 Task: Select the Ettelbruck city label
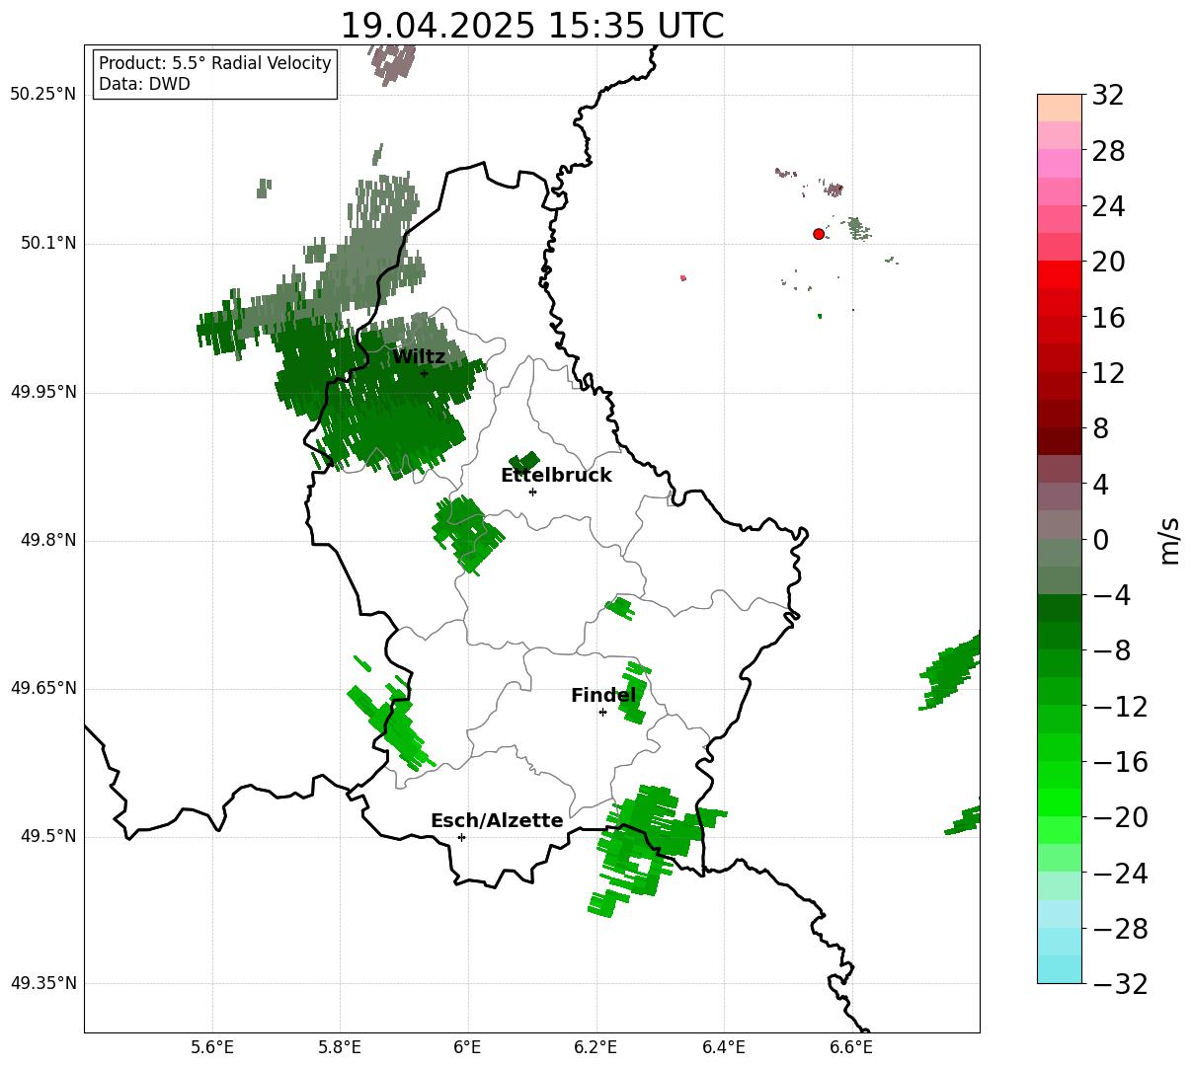(556, 475)
